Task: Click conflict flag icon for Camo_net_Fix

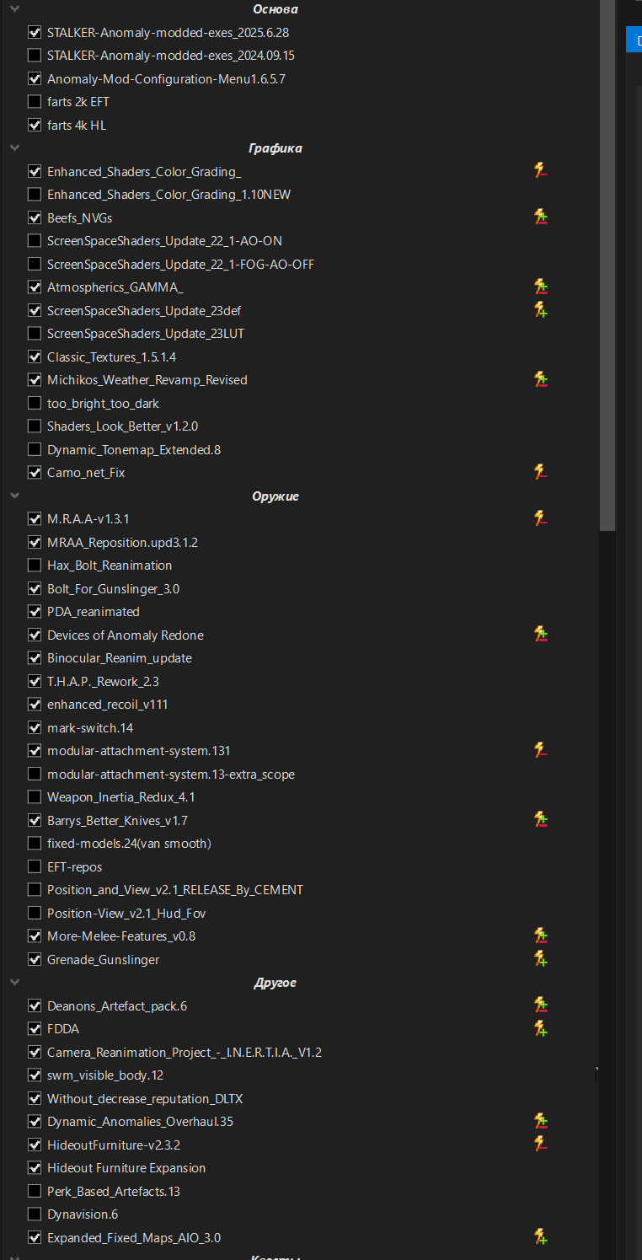Action: click(541, 473)
